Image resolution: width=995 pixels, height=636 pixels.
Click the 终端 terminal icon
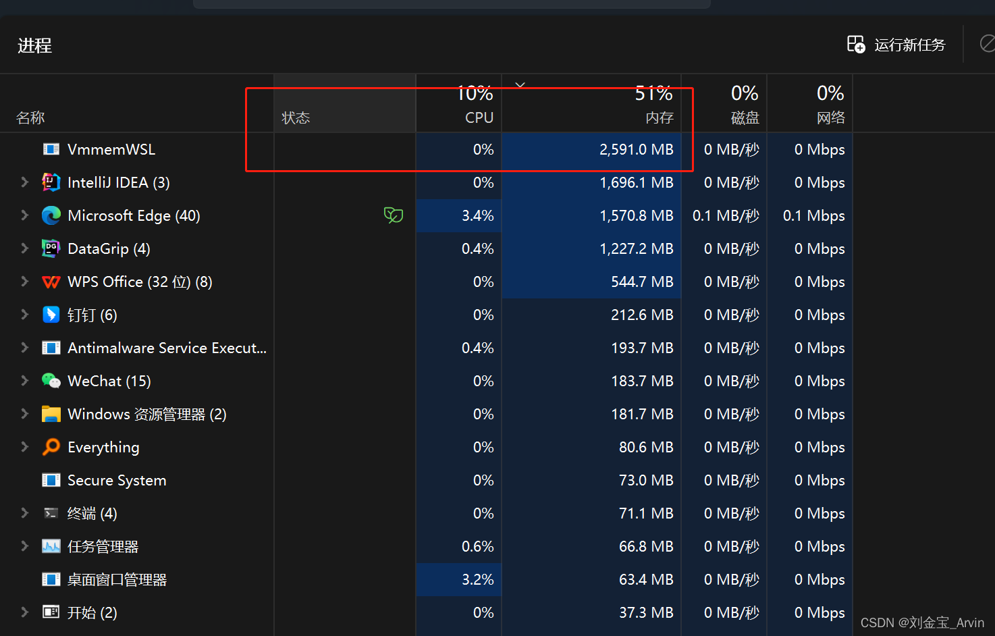point(51,513)
